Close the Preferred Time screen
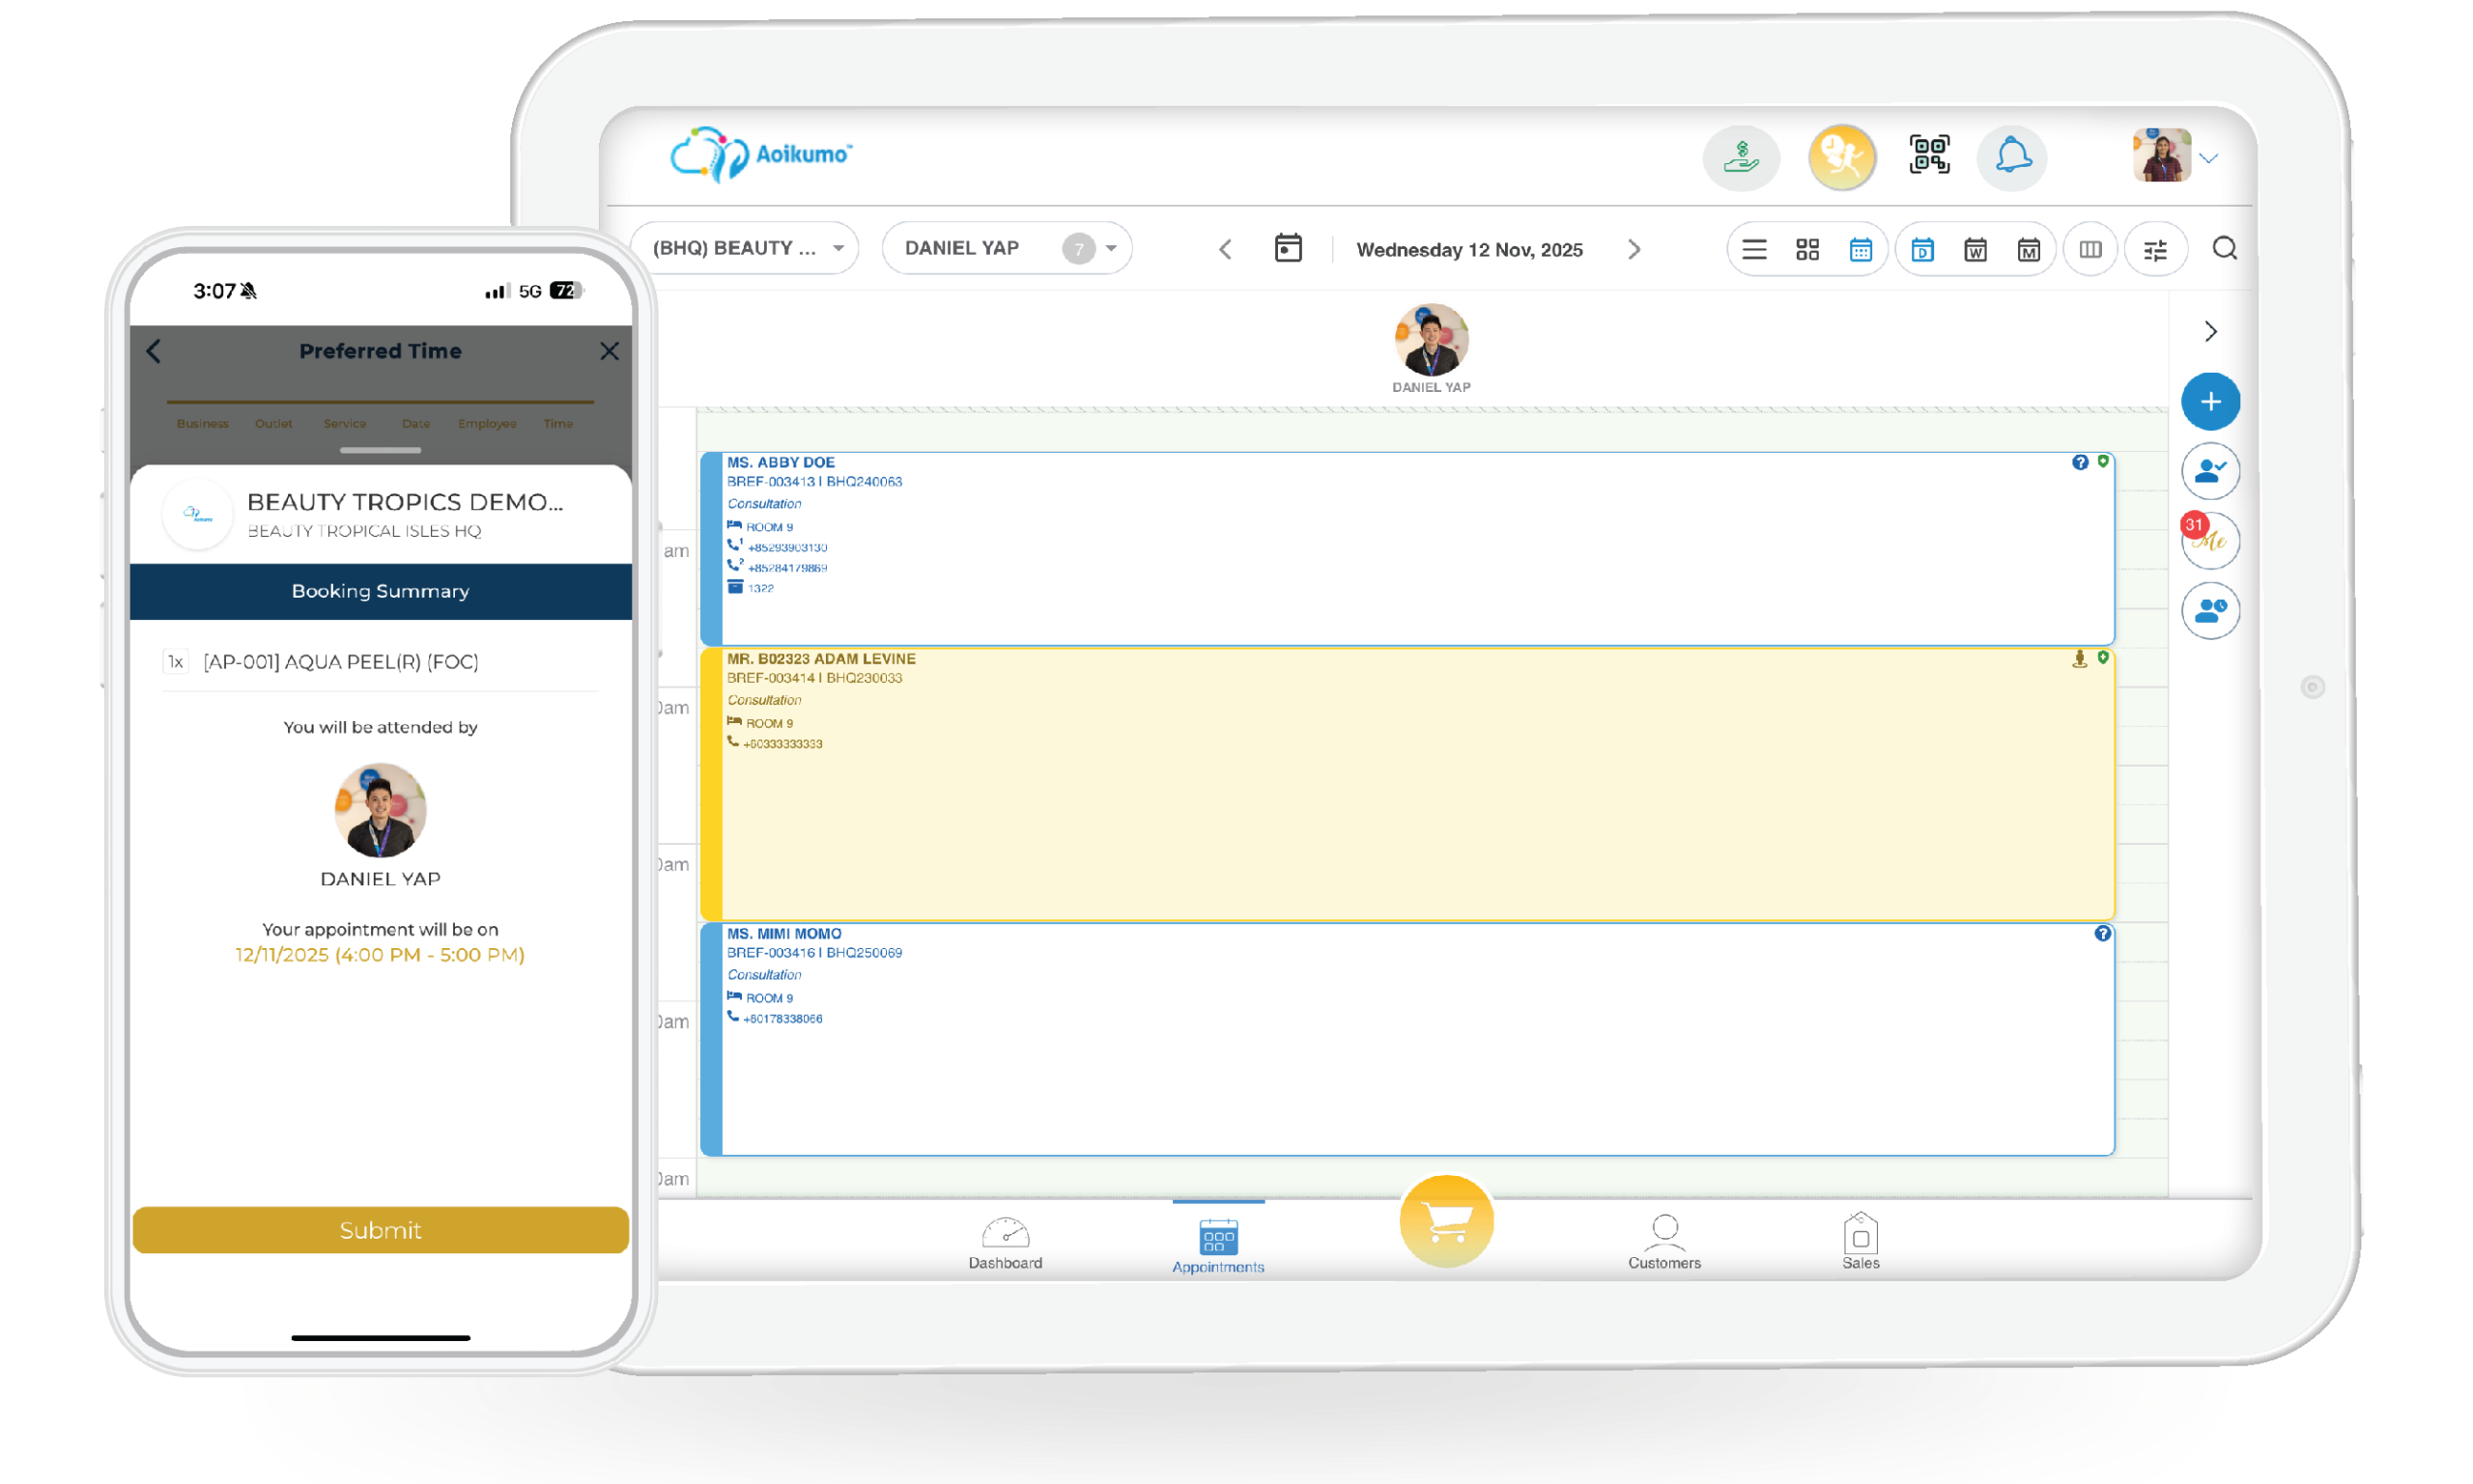Viewport: 2473px width, 1484px height. [610, 351]
